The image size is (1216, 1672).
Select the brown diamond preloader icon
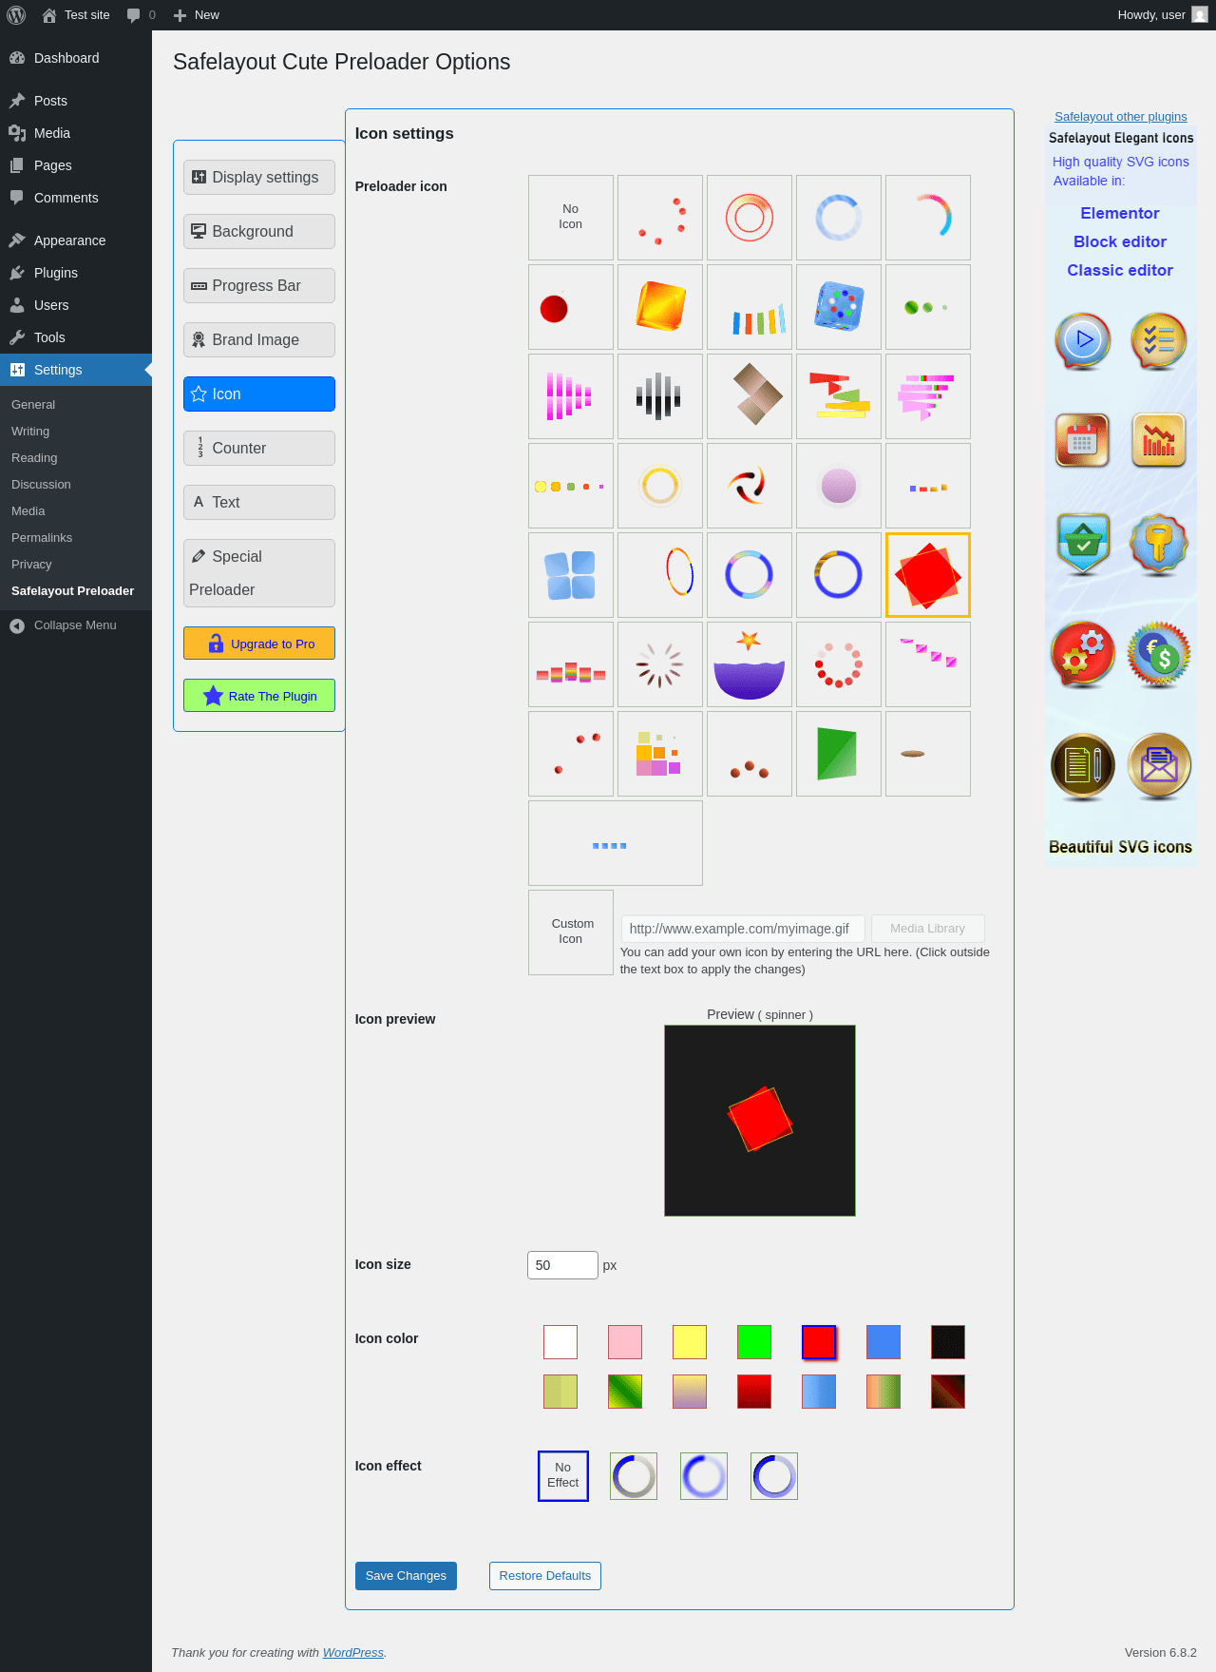tap(749, 396)
